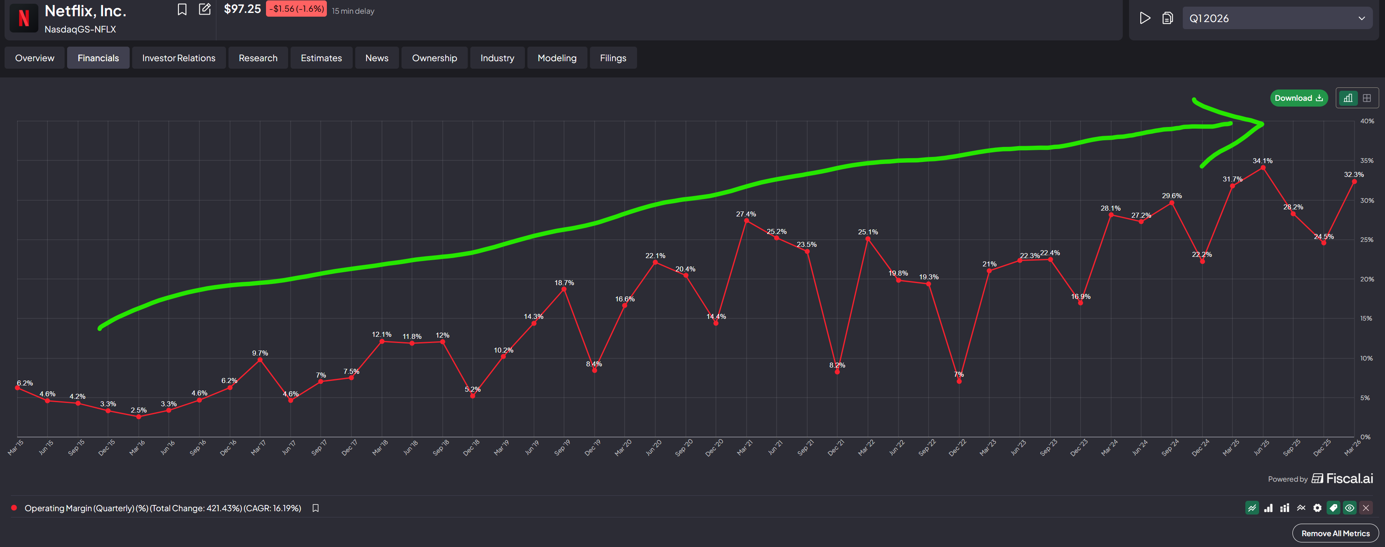Toggle line chart style for the metric
The image size is (1385, 547).
pos(1252,508)
